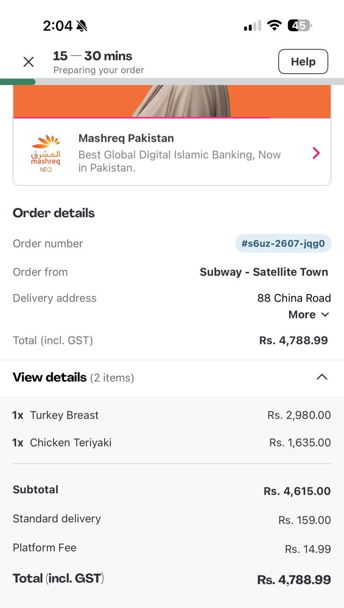Tap the Mashreq NEO logo
The image size is (344, 608).
click(x=46, y=153)
